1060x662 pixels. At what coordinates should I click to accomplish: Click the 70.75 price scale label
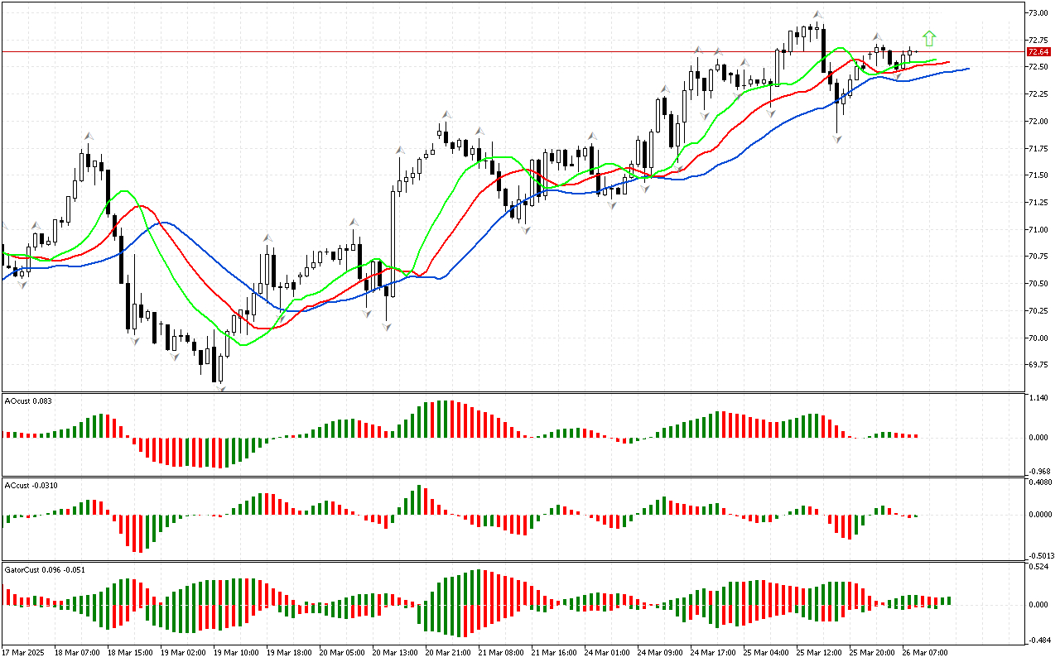(1038, 257)
